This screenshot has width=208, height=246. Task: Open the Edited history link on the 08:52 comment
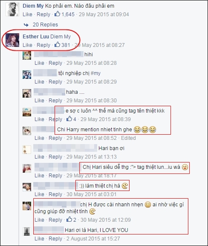click(x=128, y=138)
